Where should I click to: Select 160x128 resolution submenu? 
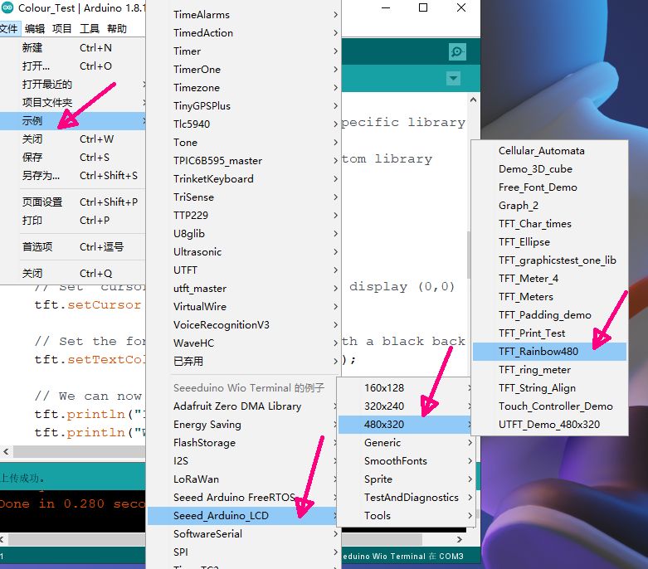point(406,388)
